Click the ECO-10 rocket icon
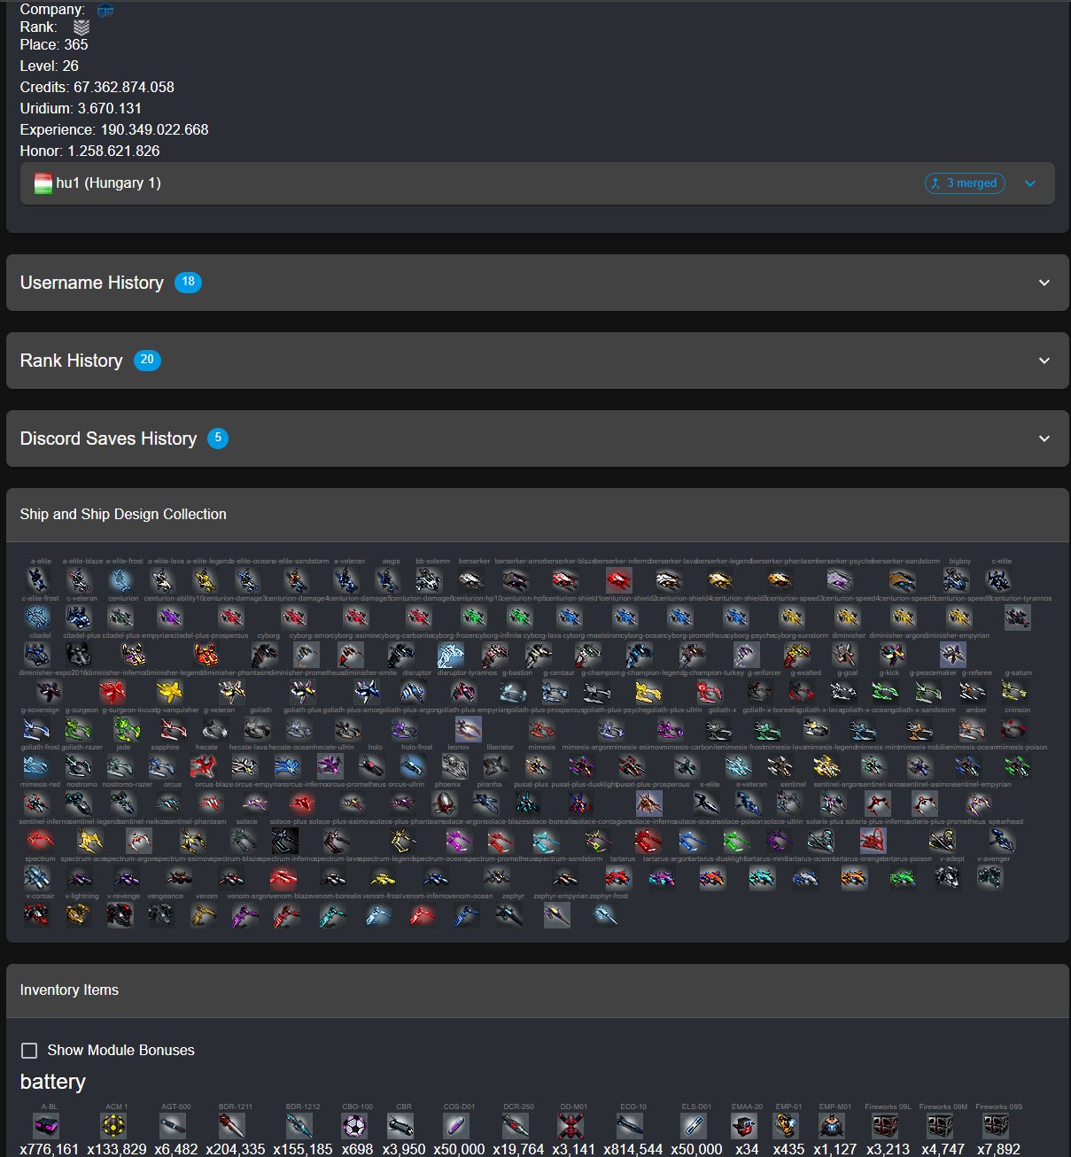 [631, 1126]
